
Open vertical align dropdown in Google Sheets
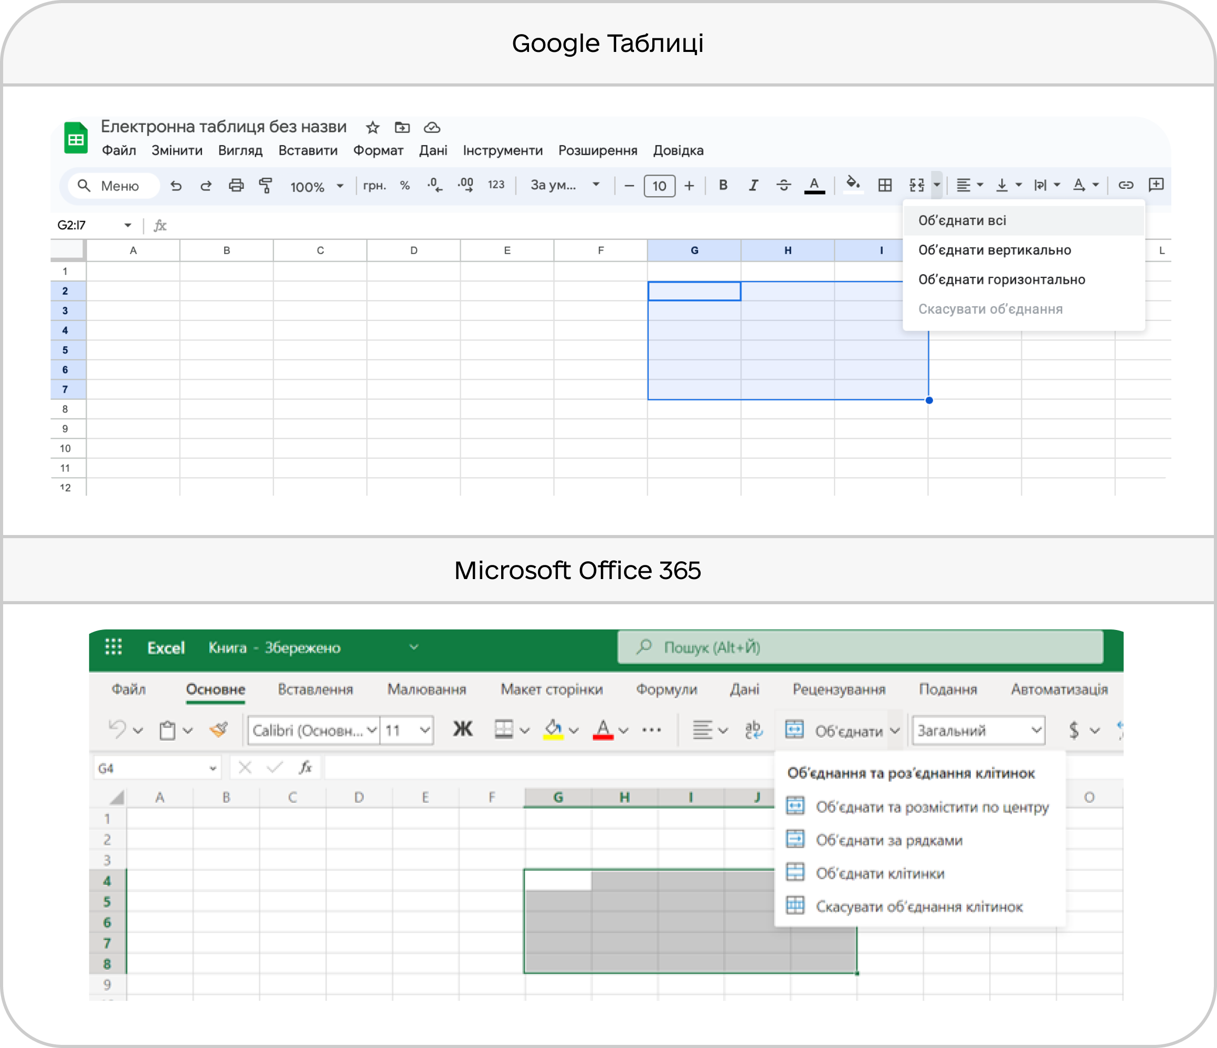coord(1009,186)
